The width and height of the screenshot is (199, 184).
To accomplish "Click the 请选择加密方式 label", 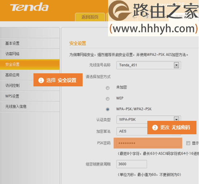I will (x=98, y=77).
